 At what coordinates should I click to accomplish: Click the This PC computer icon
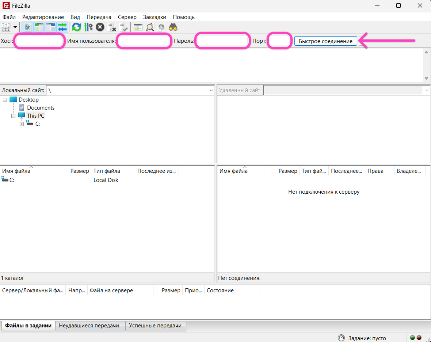click(22, 115)
